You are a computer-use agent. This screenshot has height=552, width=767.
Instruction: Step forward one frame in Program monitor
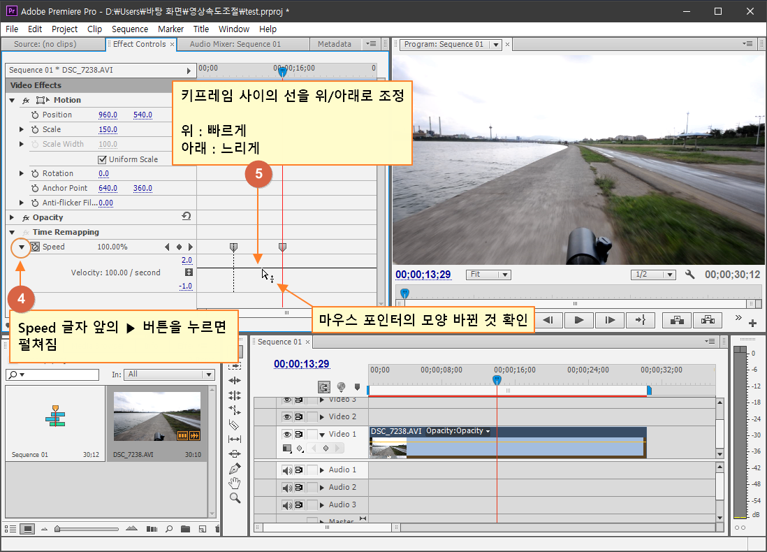point(610,320)
